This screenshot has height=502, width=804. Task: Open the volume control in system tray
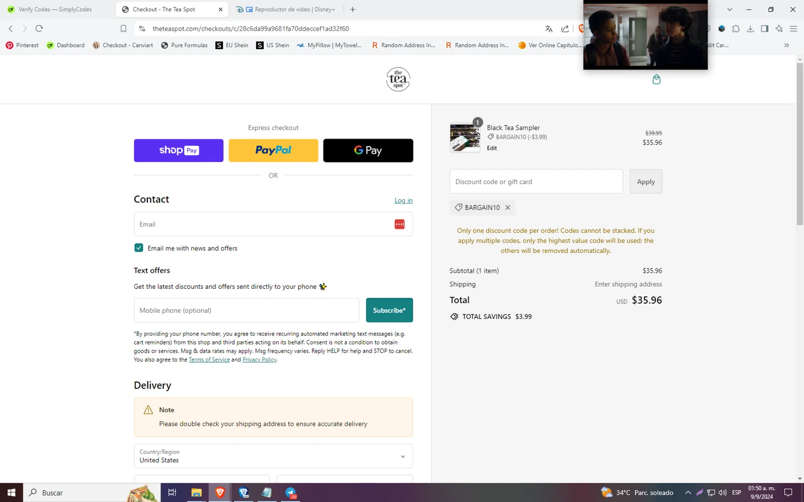coord(723,492)
